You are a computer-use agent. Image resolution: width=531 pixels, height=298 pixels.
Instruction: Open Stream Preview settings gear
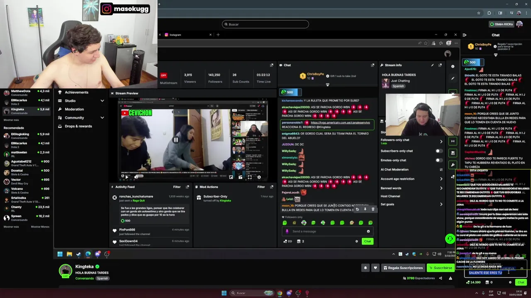click(259, 177)
